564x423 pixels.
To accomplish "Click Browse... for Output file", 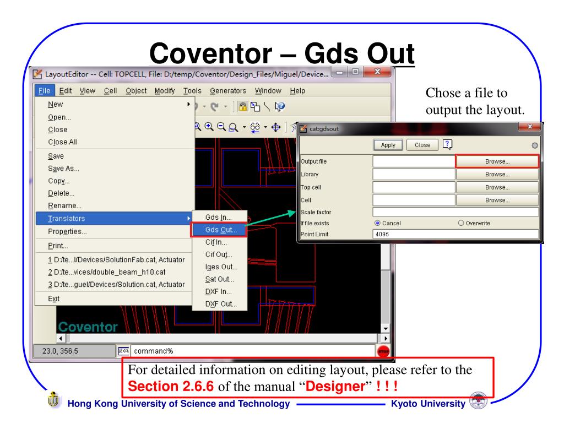I will (497, 161).
